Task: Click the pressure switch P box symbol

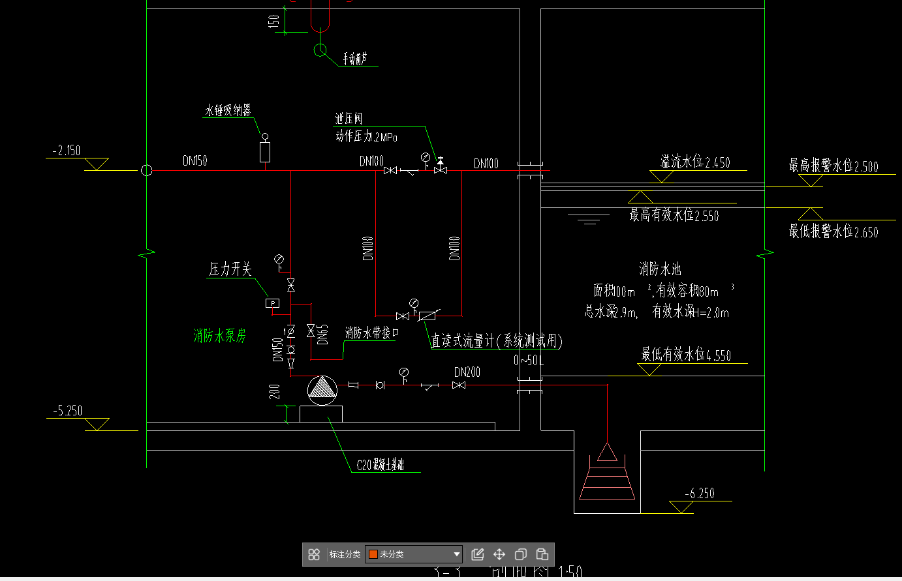Action: [x=272, y=303]
